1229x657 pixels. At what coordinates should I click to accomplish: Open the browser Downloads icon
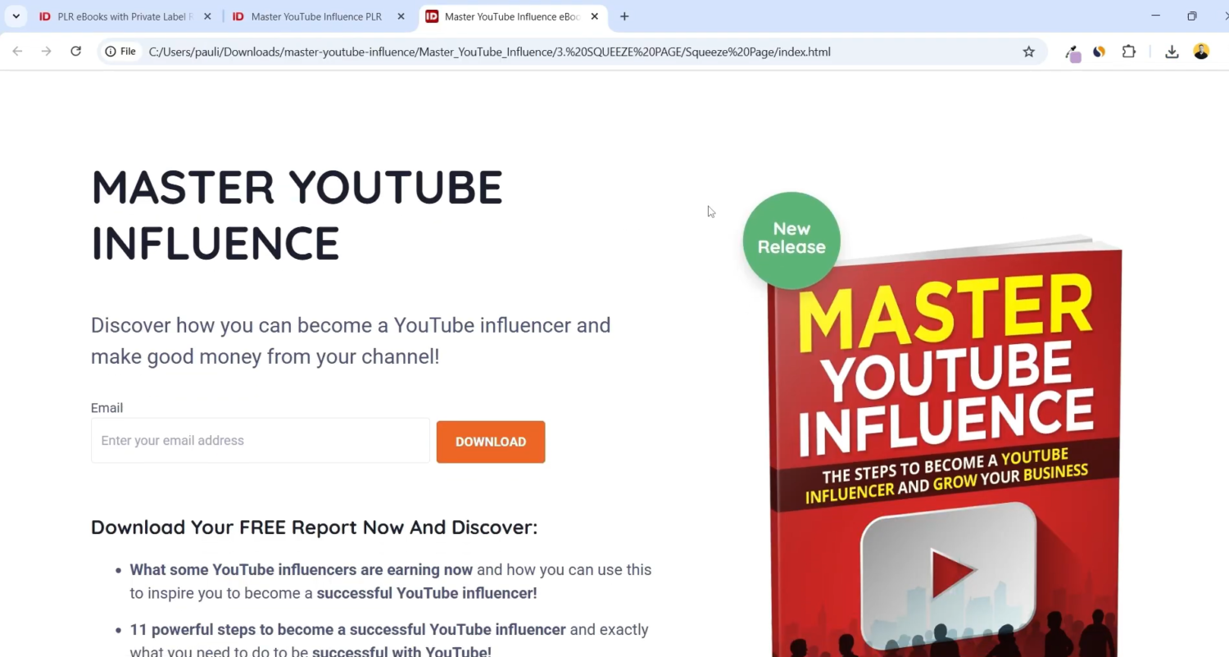pyautogui.click(x=1172, y=52)
